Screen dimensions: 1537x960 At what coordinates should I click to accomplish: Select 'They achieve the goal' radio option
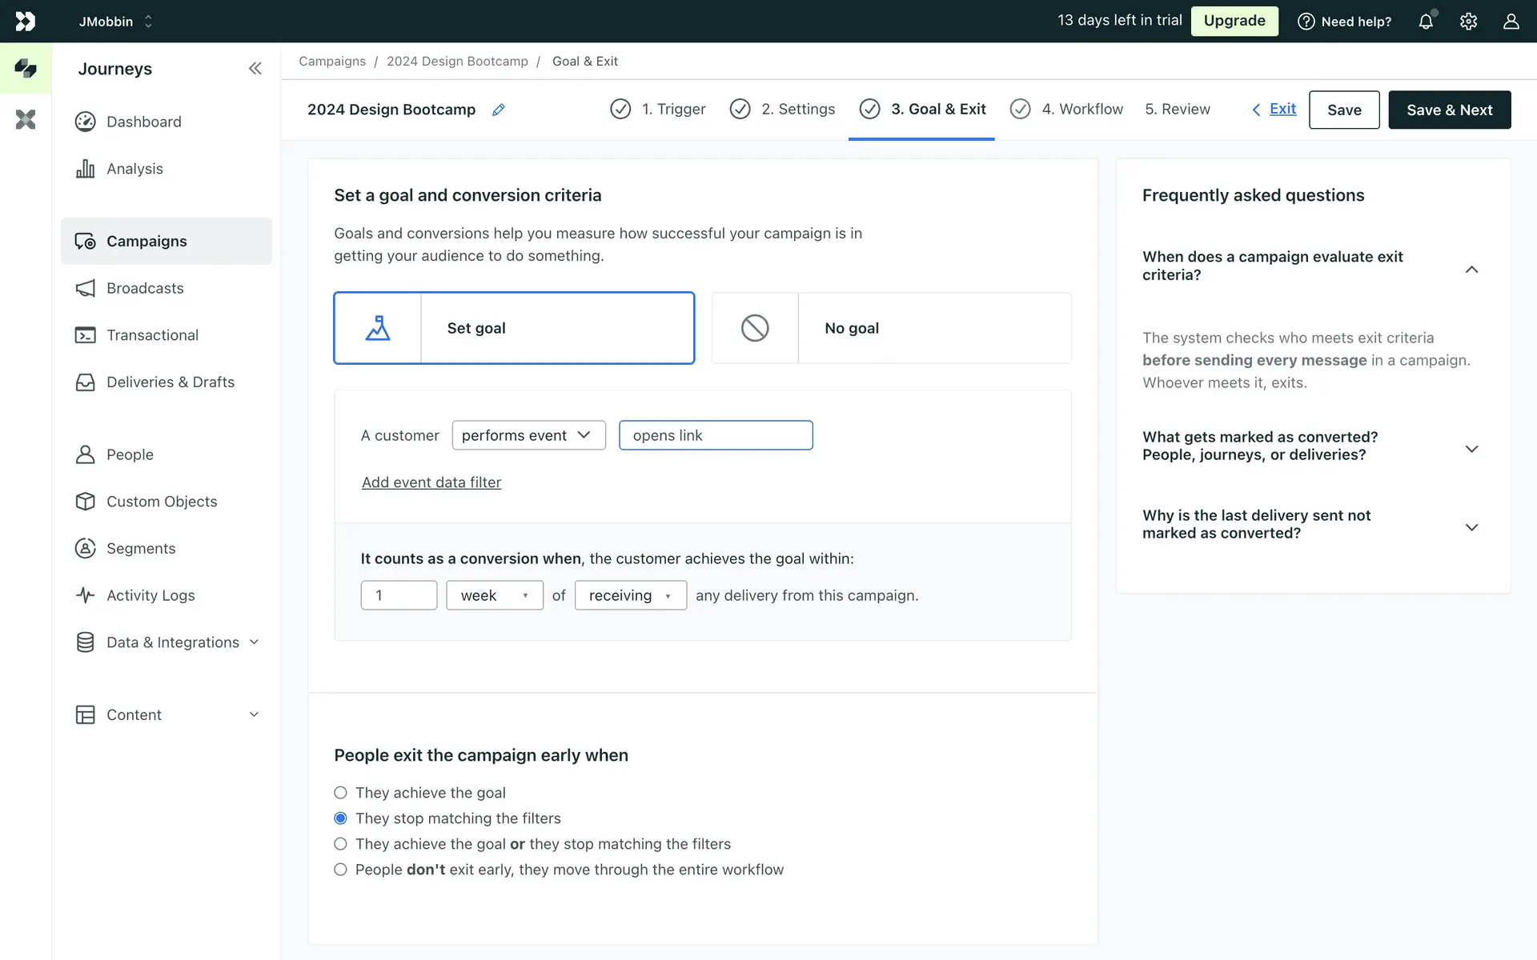[341, 793]
